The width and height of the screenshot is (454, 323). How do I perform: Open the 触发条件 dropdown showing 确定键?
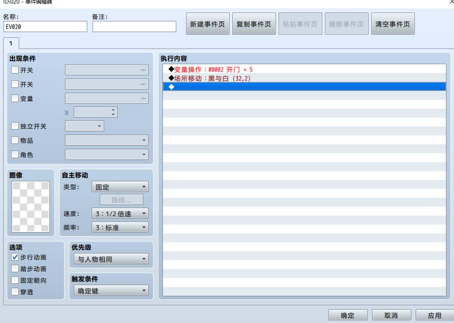tap(111, 290)
